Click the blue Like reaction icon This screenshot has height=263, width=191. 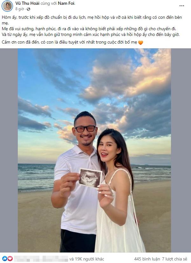click(5, 259)
